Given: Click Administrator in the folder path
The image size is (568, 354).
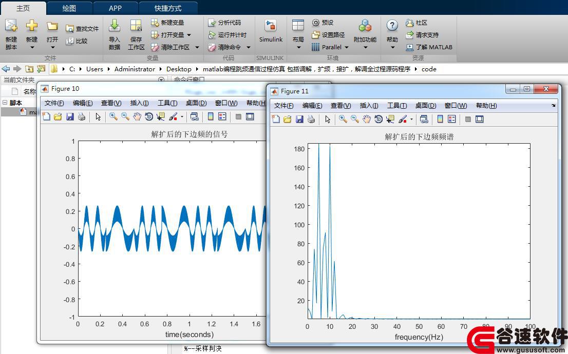Looking at the screenshot, I should (135, 69).
